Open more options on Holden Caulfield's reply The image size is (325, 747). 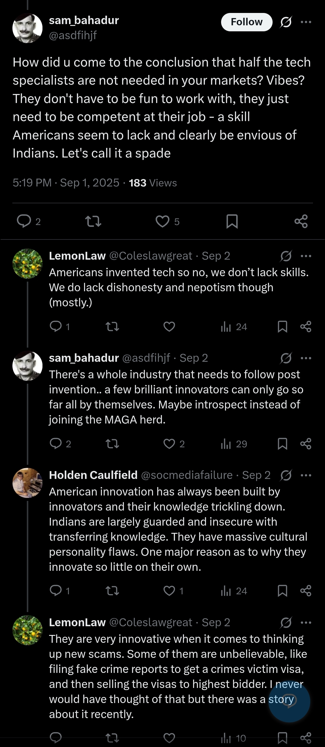(306, 475)
